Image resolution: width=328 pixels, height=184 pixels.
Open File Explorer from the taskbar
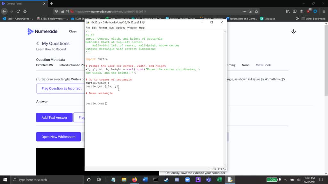pos(124,180)
